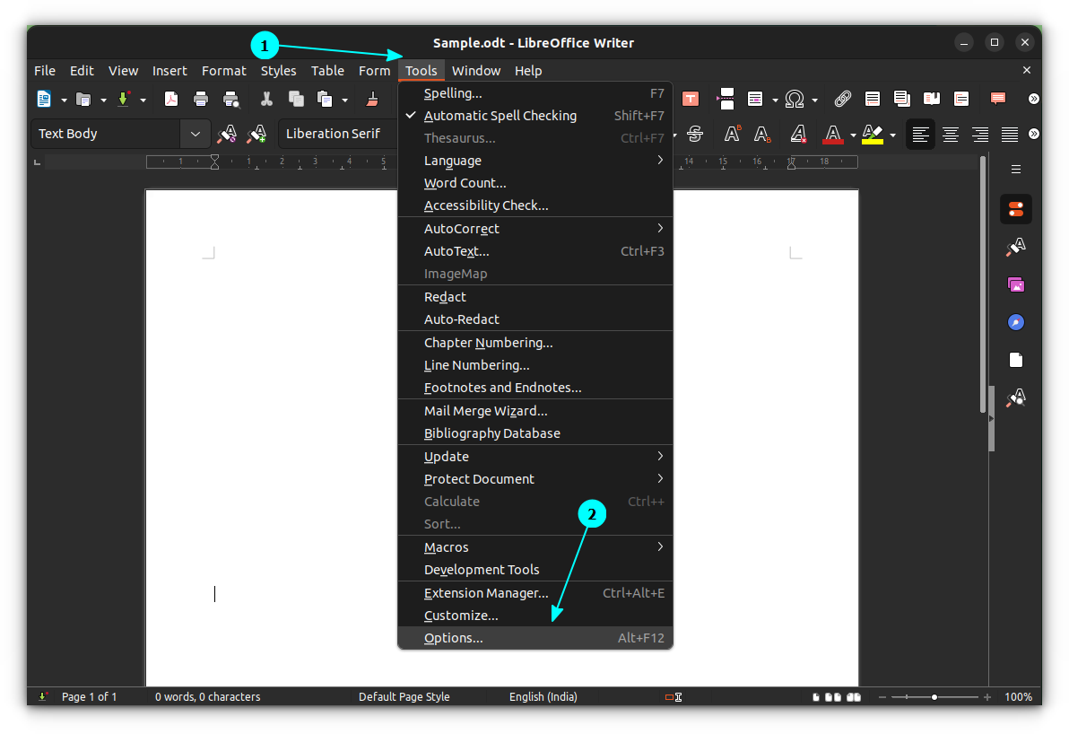Open the Format menu
Screen dimensions: 1069x734
point(223,70)
